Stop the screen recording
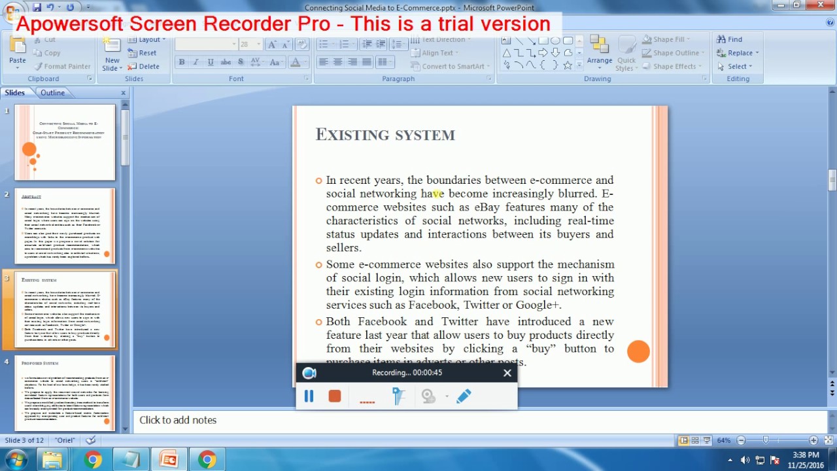 tap(335, 396)
